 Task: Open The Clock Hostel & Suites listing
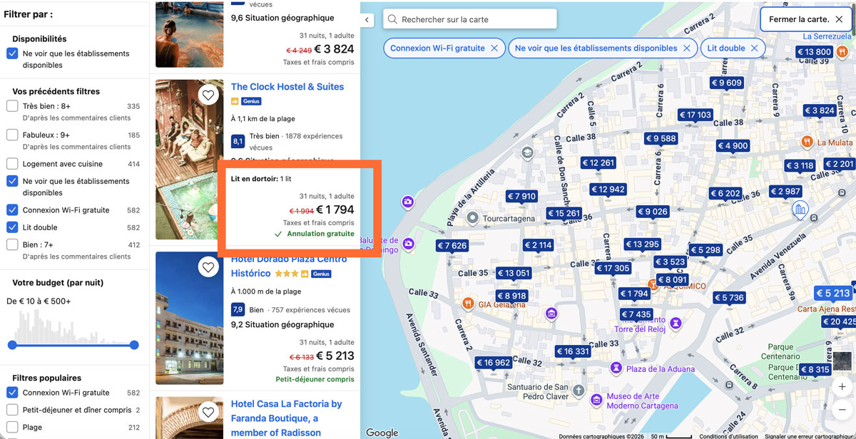pyautogui.click(x=287, y=86)
